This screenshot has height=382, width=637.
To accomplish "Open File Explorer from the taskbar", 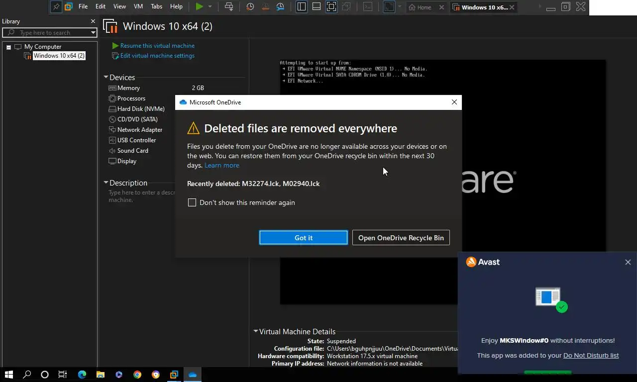I will 101,375.
